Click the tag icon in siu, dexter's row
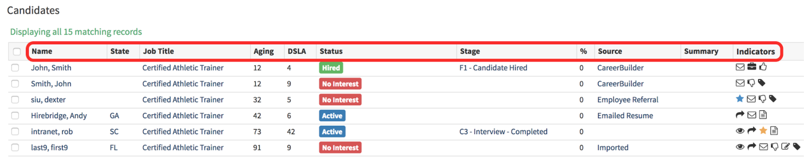This screenshot has width=809, height=163. tap(773, 99)
